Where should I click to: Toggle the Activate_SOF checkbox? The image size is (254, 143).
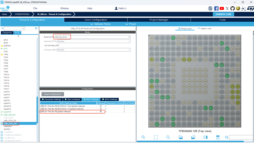[x=46, y=46]
